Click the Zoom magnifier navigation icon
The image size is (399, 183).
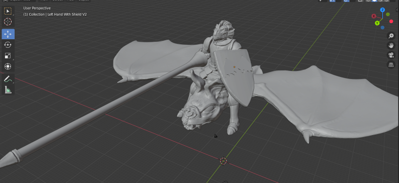(391, 36)
